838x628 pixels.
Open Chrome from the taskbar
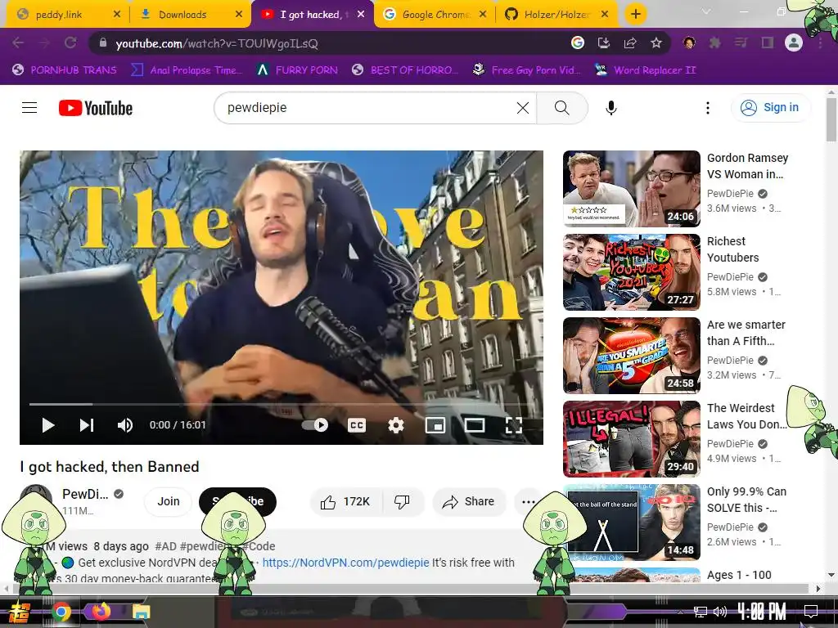[61, 612]
